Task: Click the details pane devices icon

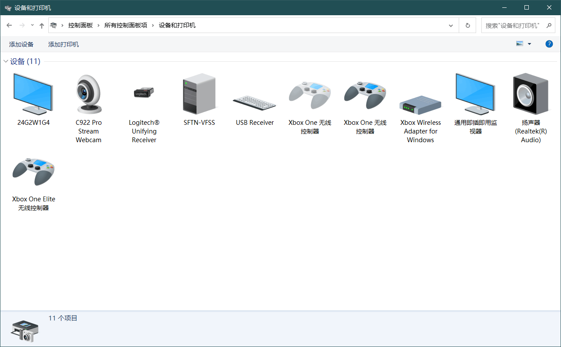Action: [25, 331]
